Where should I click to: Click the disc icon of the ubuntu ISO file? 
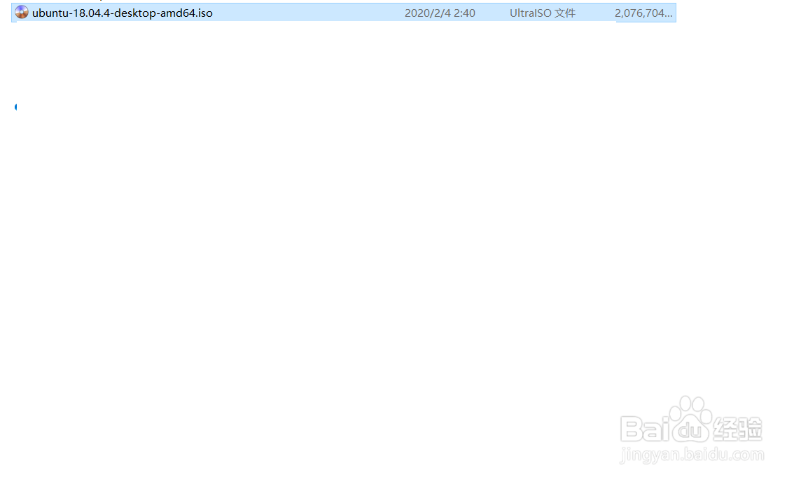pos(22,12)
